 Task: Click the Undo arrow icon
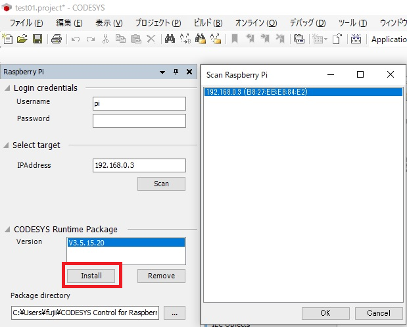tap(76, 39)
